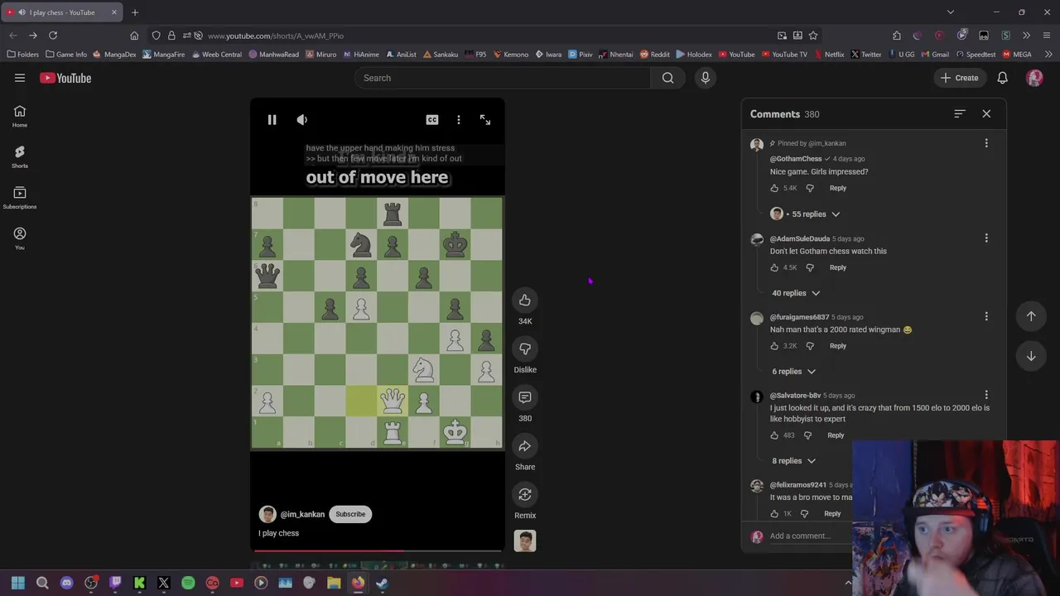Close the Comments panel
The width and height of the screenshot is (1060, 596).
[x=986, y=113]
